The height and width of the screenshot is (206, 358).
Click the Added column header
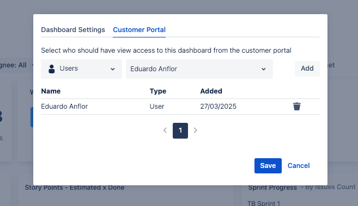(x=211, y=91)
